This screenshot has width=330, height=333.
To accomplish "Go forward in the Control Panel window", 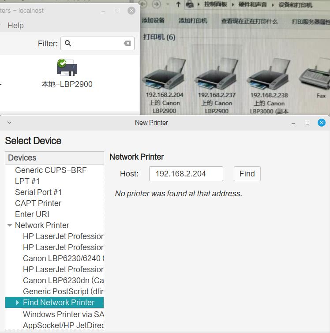I will pos(156,4).
